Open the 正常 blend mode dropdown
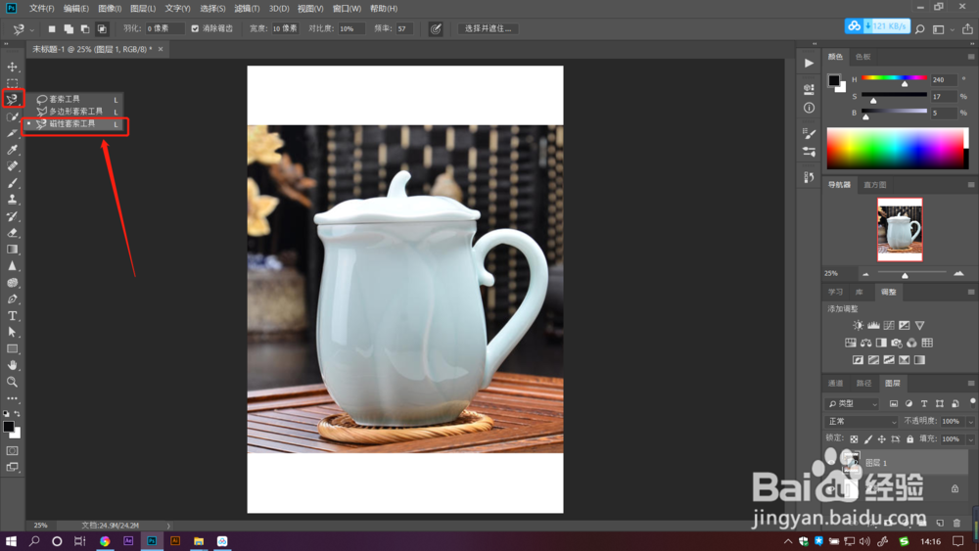 (861, 422)
